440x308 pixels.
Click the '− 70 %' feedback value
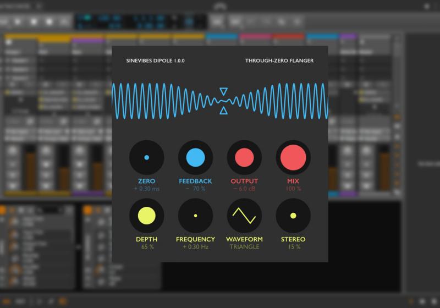click(196, 189)
